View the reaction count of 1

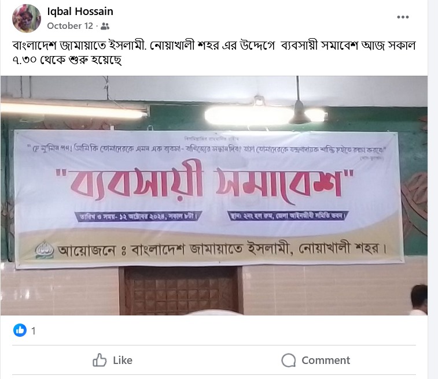click(34, 331)
